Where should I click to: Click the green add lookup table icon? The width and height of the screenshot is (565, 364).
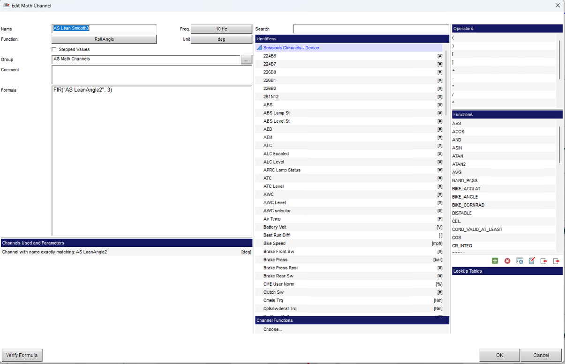coord(495,261)
